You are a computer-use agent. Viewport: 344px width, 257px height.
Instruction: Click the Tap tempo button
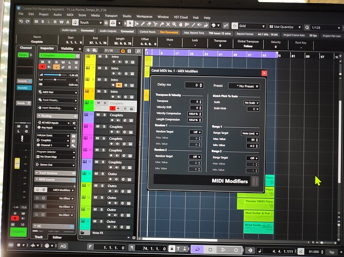pyautogui.click(x=331, y=252)
